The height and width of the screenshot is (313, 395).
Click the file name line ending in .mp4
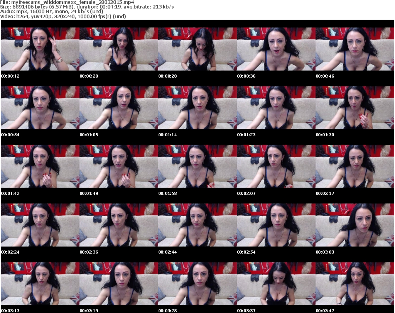[67, 2]
